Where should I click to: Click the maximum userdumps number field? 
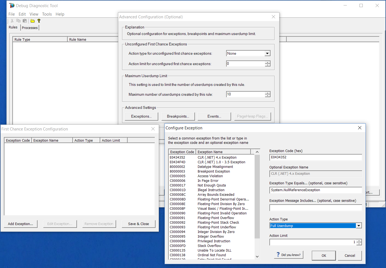pyautogui.click(x=246, y=94)
